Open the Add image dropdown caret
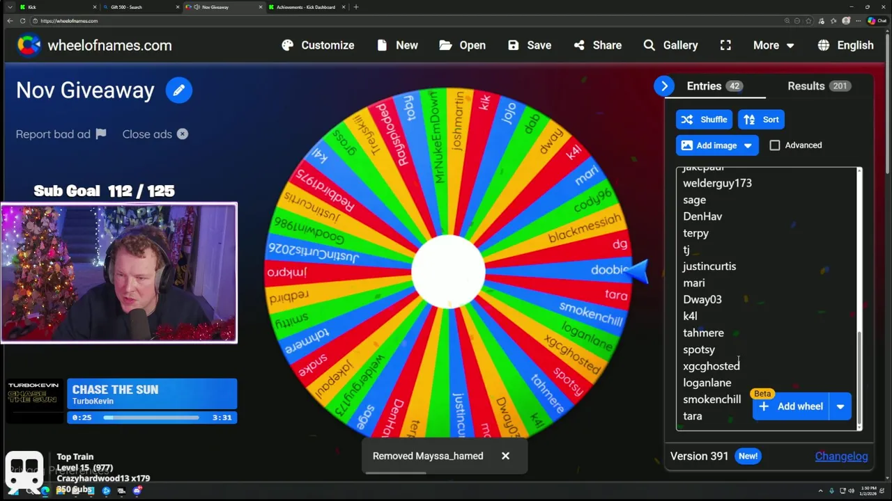The width and height of the screenshot is (892, 501). (x=748, y=145)
